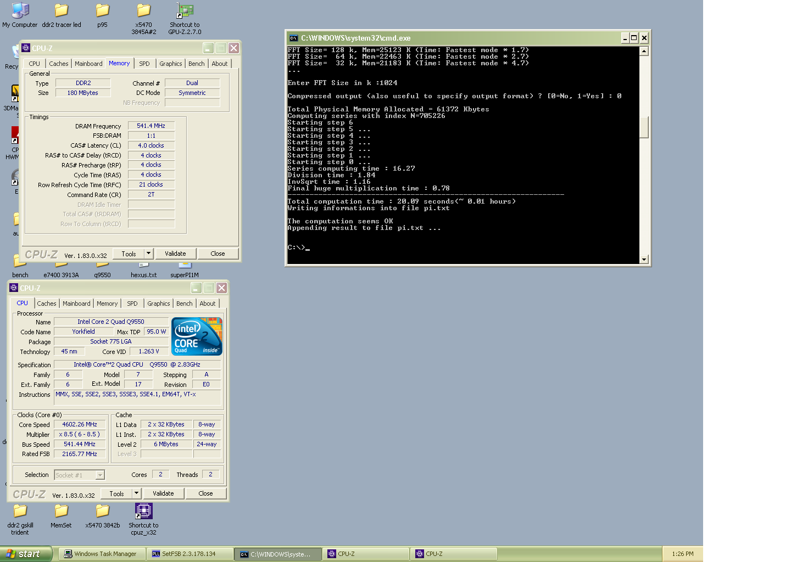Screen dimensions: 791x562
Task: Open Bench tab in upper CPU-Z window
Action: [197, 64]
